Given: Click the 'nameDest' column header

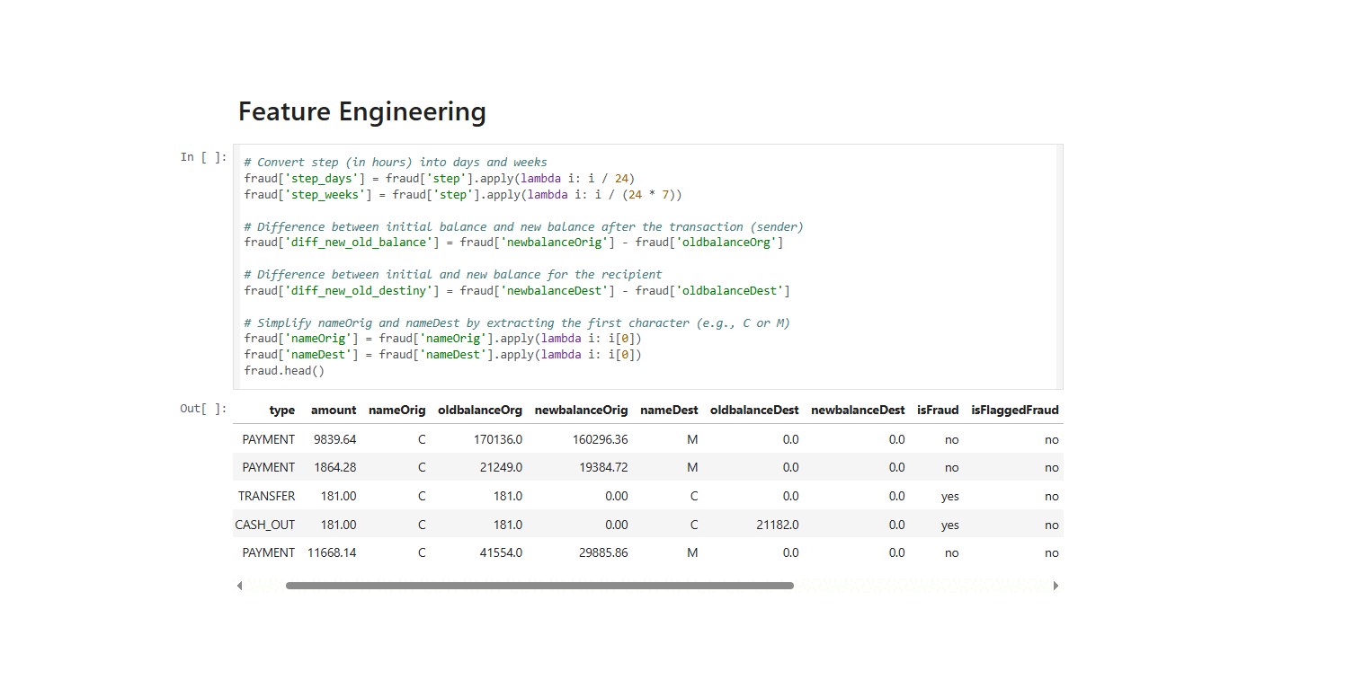Looking at the screenshot, I should (x=669, y=411).
